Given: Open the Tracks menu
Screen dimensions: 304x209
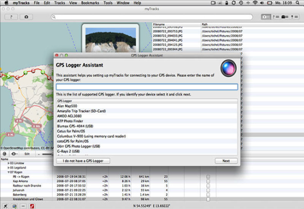Looking at the screenshot, I should pyautogui.click(x=59, y=3).
